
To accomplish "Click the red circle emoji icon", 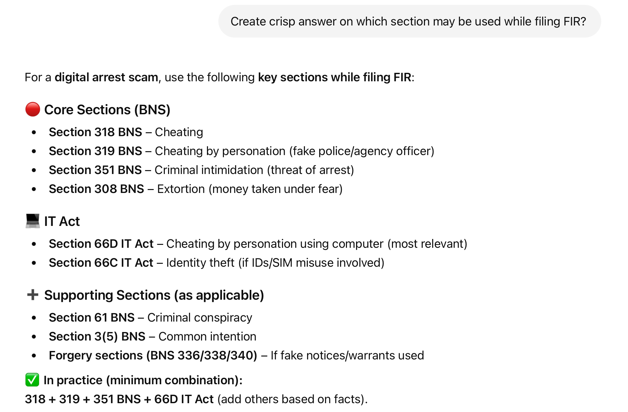I will click(33, 109).
